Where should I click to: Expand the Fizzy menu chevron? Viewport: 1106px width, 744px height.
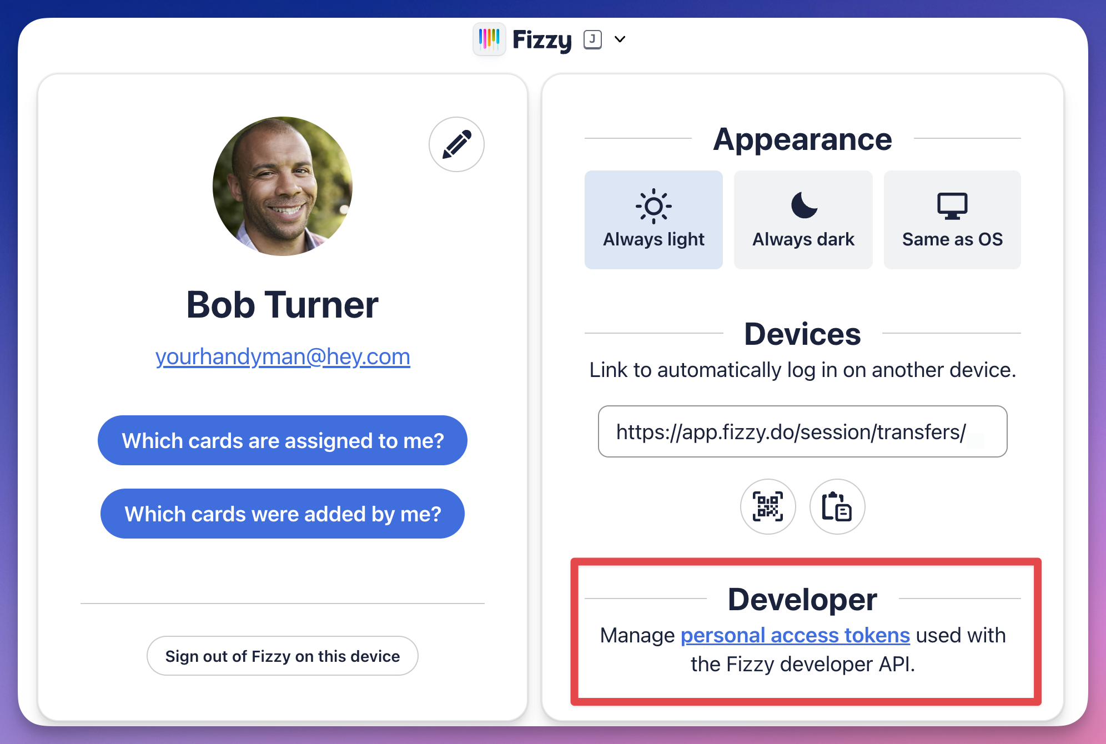click(x=620, y=39)
